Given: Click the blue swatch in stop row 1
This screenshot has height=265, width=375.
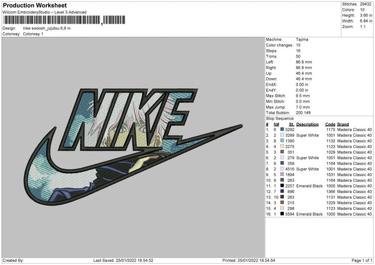Looking at the screenshot, I should 282,129.
